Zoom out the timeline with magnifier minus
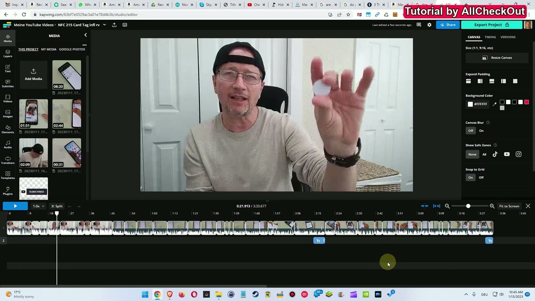The width and height of the screenshot is (535, 301). point(447,206)
